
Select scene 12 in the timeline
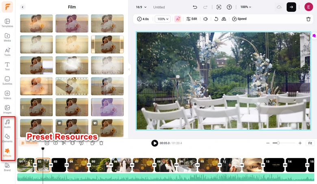point(252,165)
